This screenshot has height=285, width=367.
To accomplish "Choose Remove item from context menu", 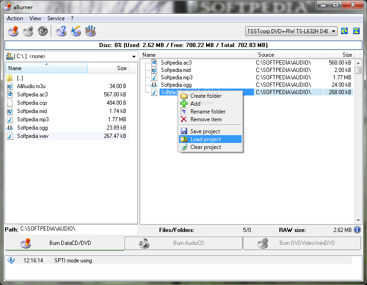I will pos(210,119).
